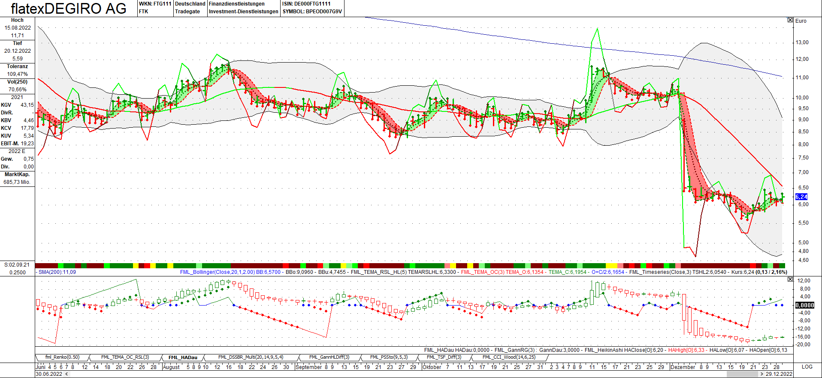822x378 pixels.
Task: Click the S:02.09.21 label
Action: click(17, 265)
